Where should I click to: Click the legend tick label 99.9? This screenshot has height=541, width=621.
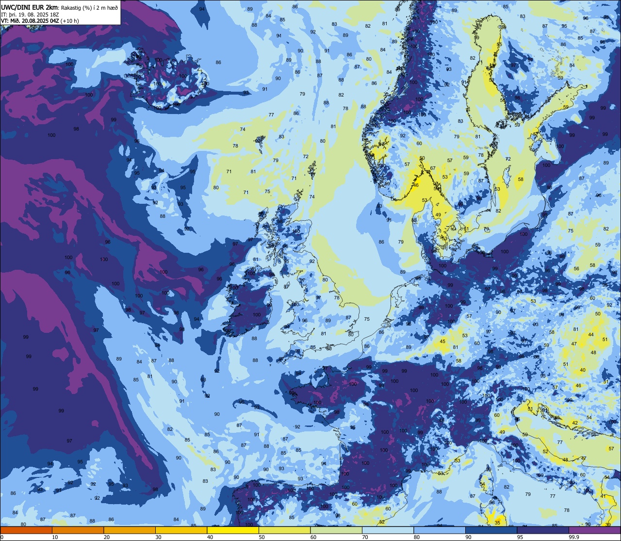point(574,537)
